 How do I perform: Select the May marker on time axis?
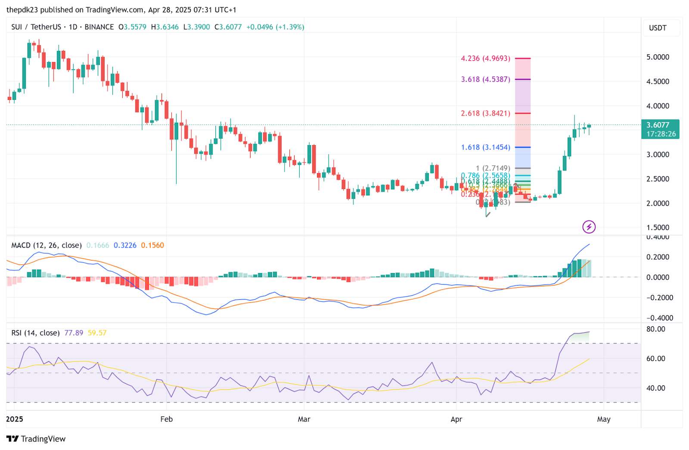pyautogui.click(x=604, y=419)
